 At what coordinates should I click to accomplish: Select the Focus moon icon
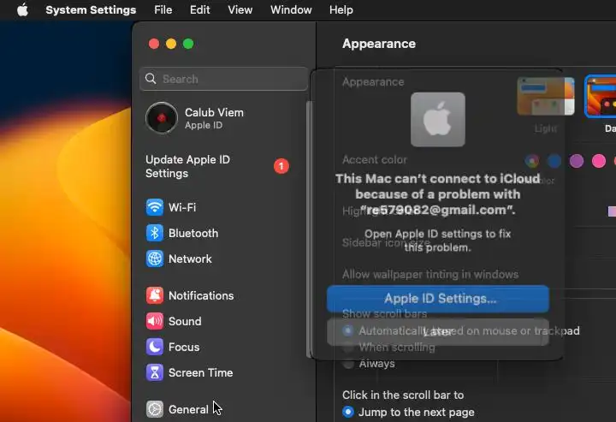click(x=155, y=347)
